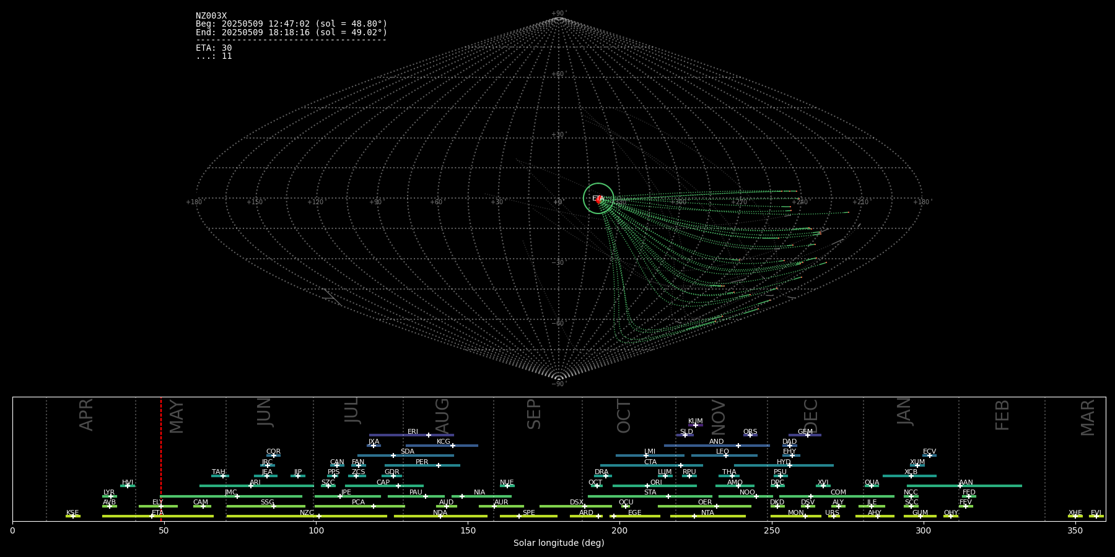Click the SSG shower label
This screenshot has width=1115, height=557.
coord(267,502)
